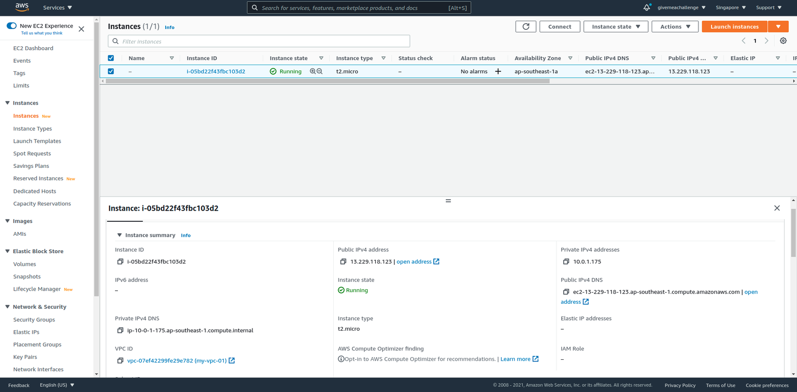Go to the next results page

(767, 41)
